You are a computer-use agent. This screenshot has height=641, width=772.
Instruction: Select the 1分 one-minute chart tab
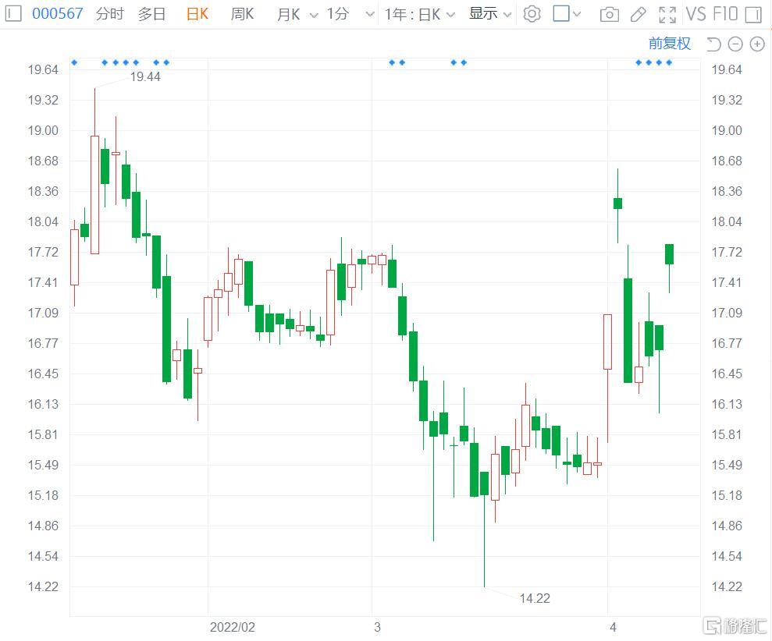point(338,14)
